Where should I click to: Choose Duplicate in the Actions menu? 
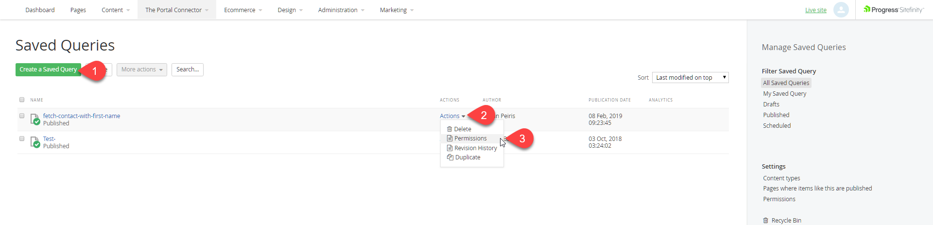(468, 157)
